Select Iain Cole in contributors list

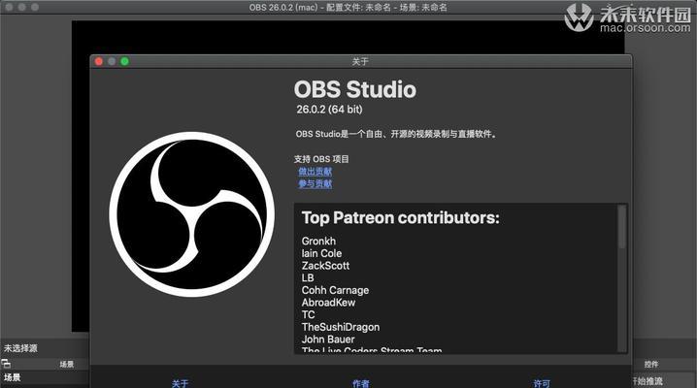click(x=322, y=253)
